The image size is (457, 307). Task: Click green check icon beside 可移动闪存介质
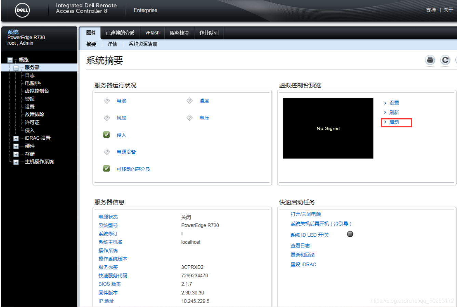click(x=107, y=168)
